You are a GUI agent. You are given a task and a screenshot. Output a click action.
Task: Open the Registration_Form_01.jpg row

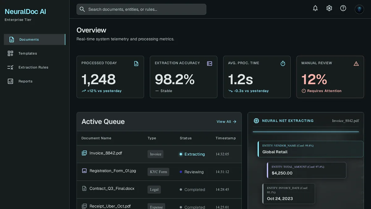(159, 172)
